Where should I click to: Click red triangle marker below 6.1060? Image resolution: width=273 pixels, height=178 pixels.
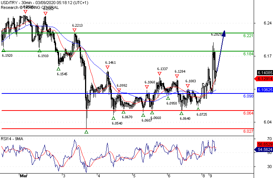point(147,87)
